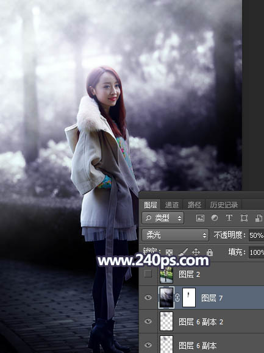Image resolution: width=264 pixels, height=353 pixels.
Task: Click the 不透明度 opacity label
Action: click(x=229, y=235)
